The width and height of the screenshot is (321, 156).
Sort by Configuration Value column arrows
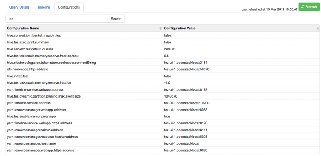[317, 28]
